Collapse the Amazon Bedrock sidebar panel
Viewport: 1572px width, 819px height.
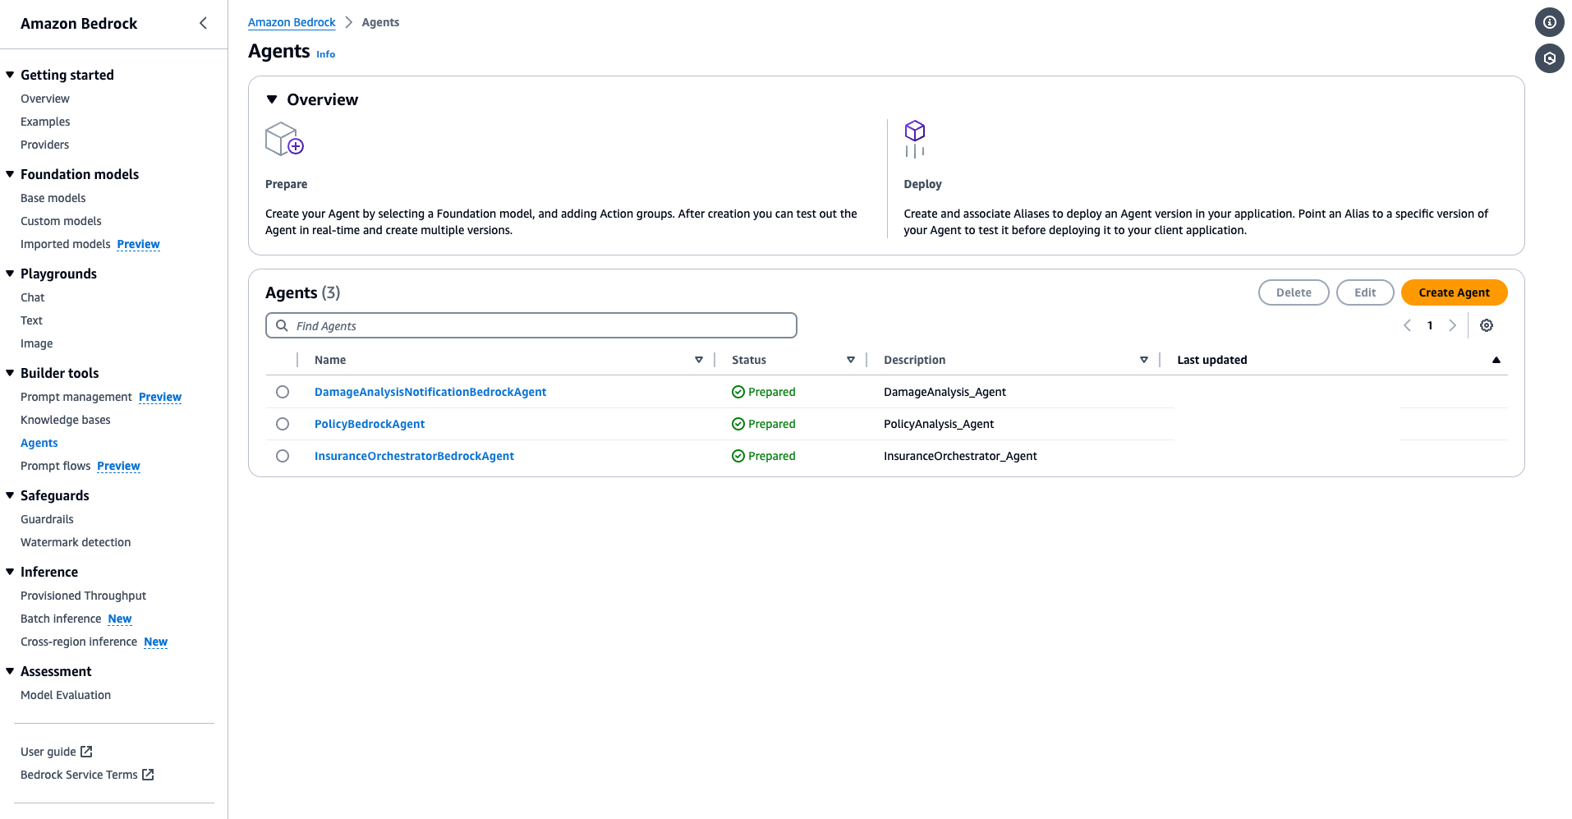(203, 23)
